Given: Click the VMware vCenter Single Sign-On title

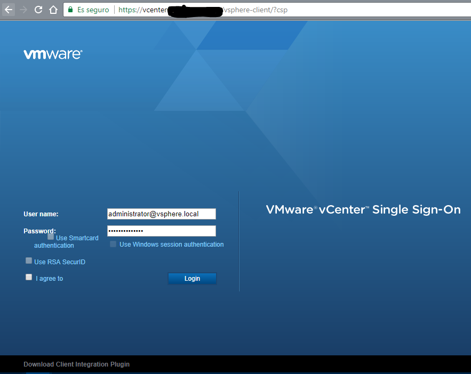Looking at the screenshot, I should tap(363, 210).
